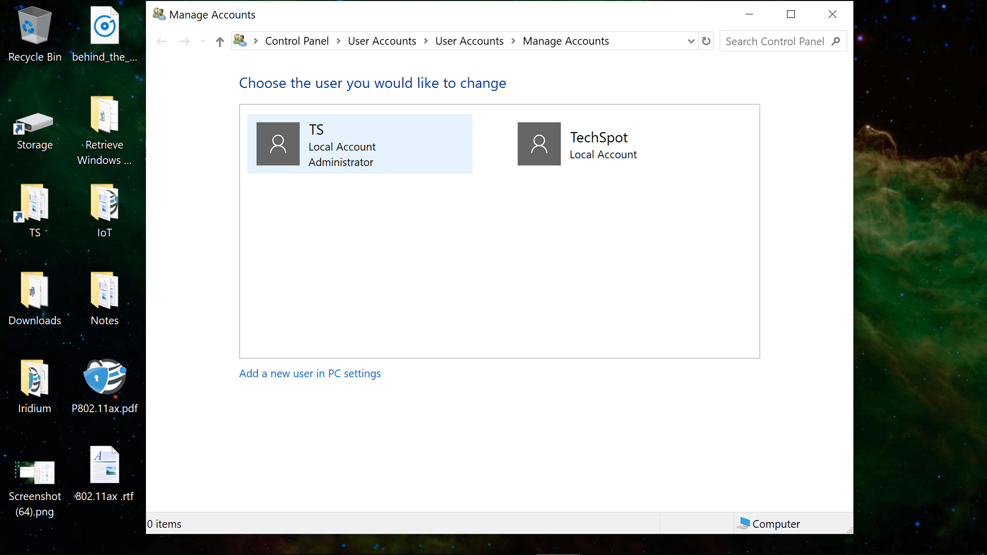Open the Storage drive shortcut
This screenshot has width=987, height=555.
click(x=34, y=123)
